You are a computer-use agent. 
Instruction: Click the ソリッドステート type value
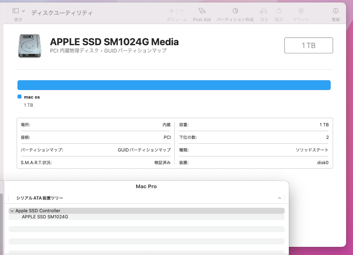[x=312, y=150]
